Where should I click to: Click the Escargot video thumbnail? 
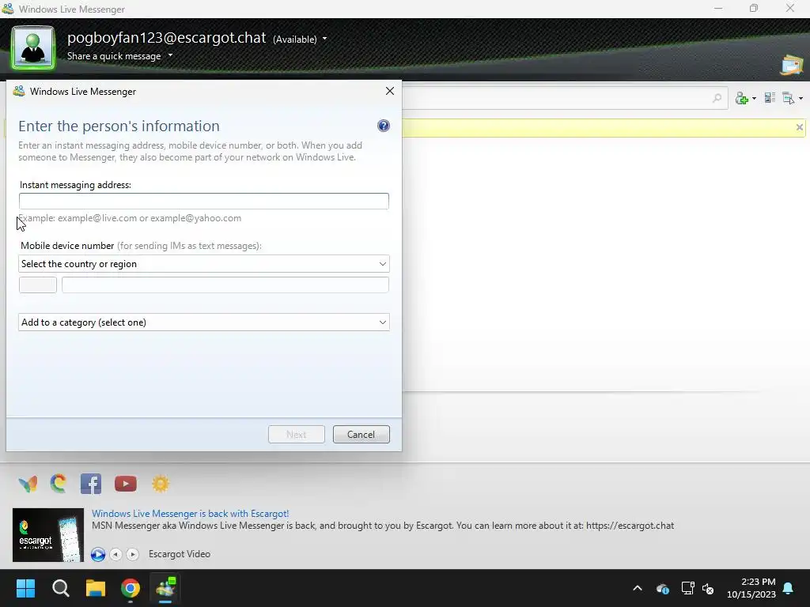[x=48, y=535]
